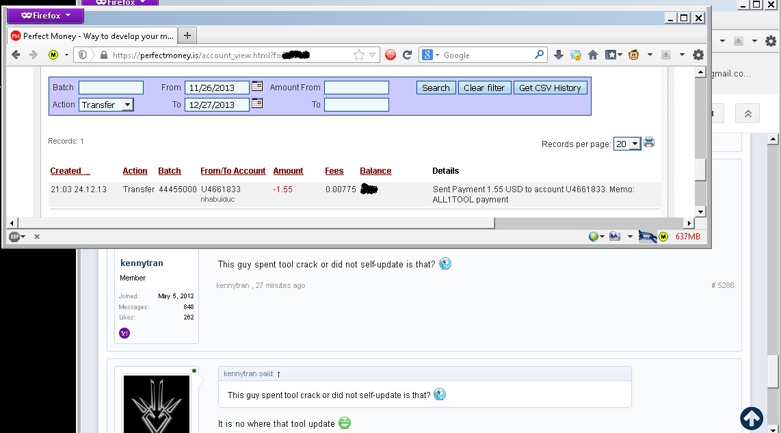The image size is (781, 433).
Task: Click the grayed-out toolbar icon before the gear
Action: click(666, 55)
